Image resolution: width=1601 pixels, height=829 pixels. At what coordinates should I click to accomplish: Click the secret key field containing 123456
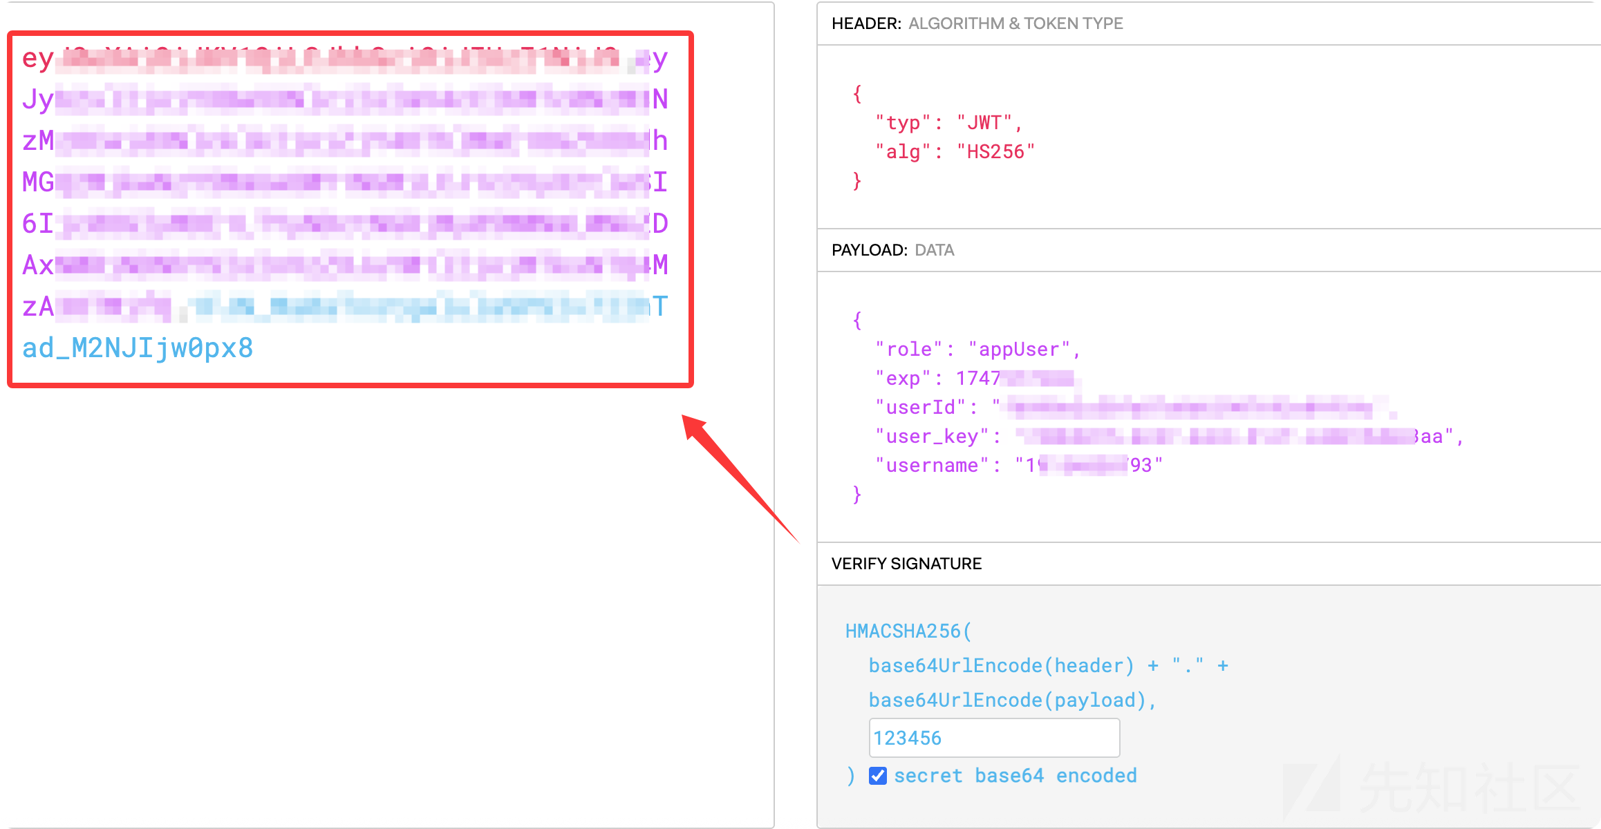pos(993,738)
